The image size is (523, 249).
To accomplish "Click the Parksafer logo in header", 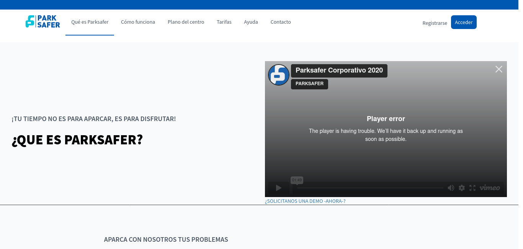I will pyautogui.click(x=43, y=22).
